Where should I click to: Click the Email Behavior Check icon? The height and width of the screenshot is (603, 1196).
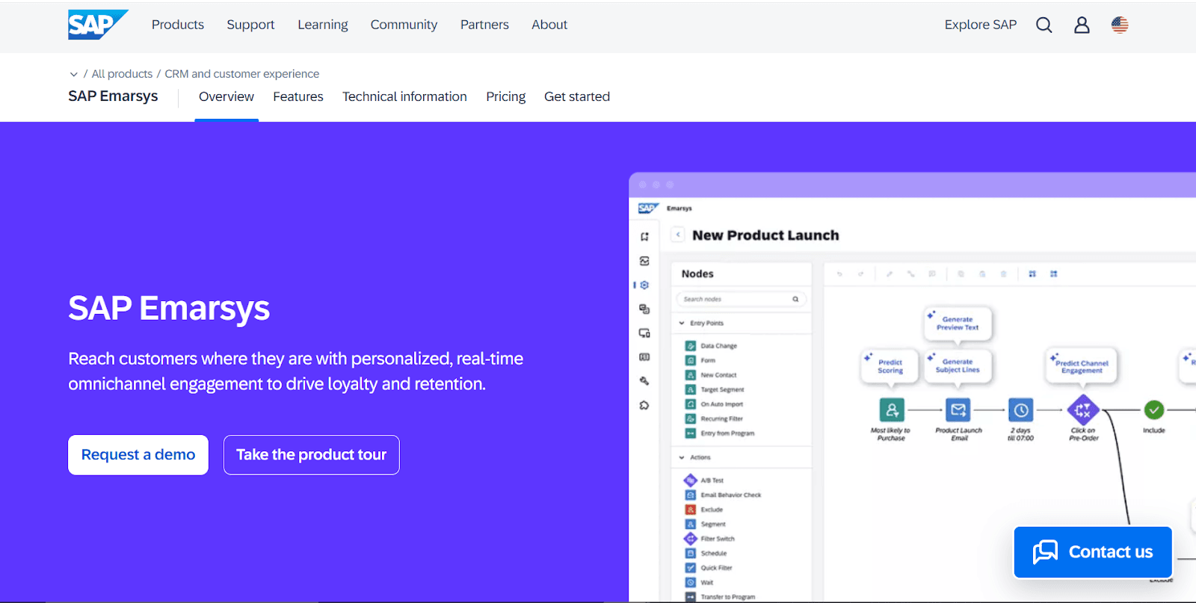(691, 495)
